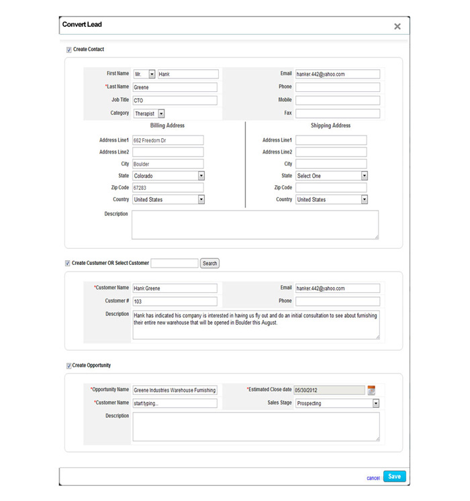Click the contact Mobile input field
The image size is (470, 501).
(x=338, y=101)
